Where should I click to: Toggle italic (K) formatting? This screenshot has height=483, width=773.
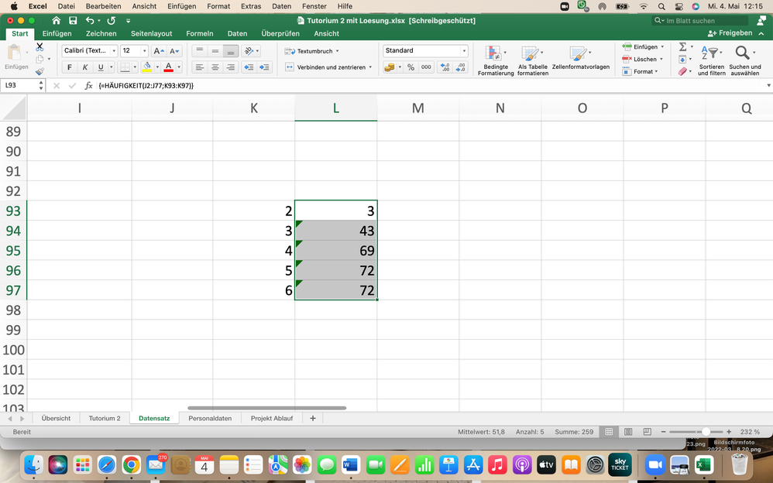point(84,67)
